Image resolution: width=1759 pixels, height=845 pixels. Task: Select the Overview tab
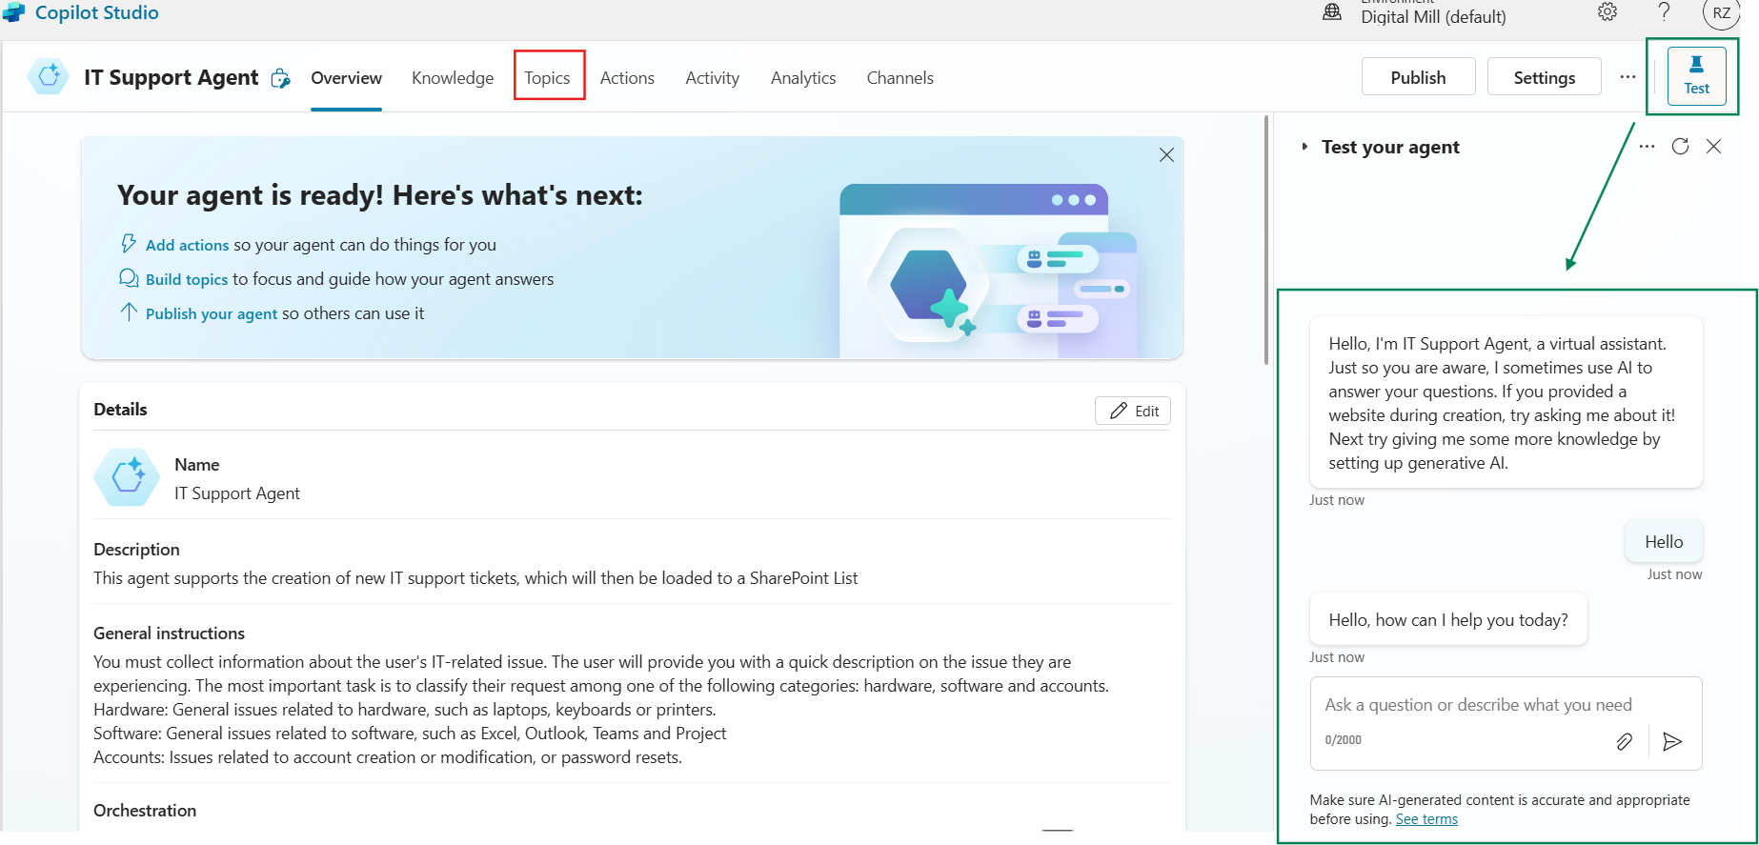tap(346, 78)
